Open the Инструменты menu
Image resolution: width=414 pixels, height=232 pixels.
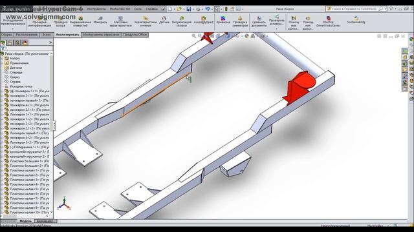click(96, 9)
